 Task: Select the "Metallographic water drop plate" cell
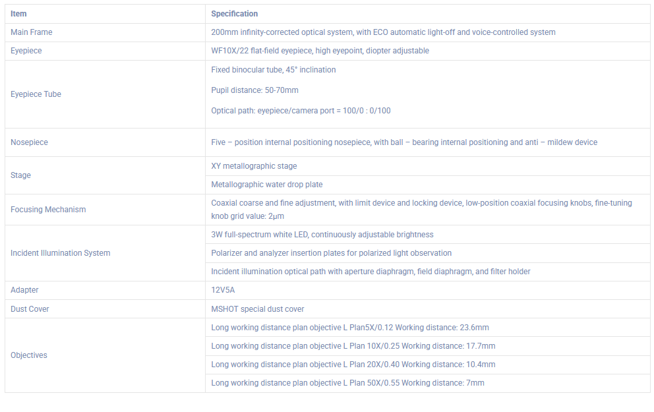(266, 185)
